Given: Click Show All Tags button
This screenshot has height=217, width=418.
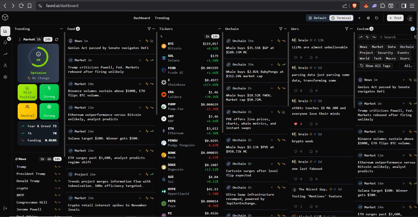Looking at the screenshot, I should pyautogui.click(x=375, y=66).
